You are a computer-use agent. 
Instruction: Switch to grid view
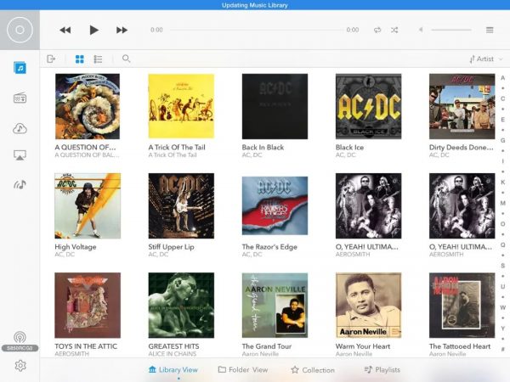[80, 59]
